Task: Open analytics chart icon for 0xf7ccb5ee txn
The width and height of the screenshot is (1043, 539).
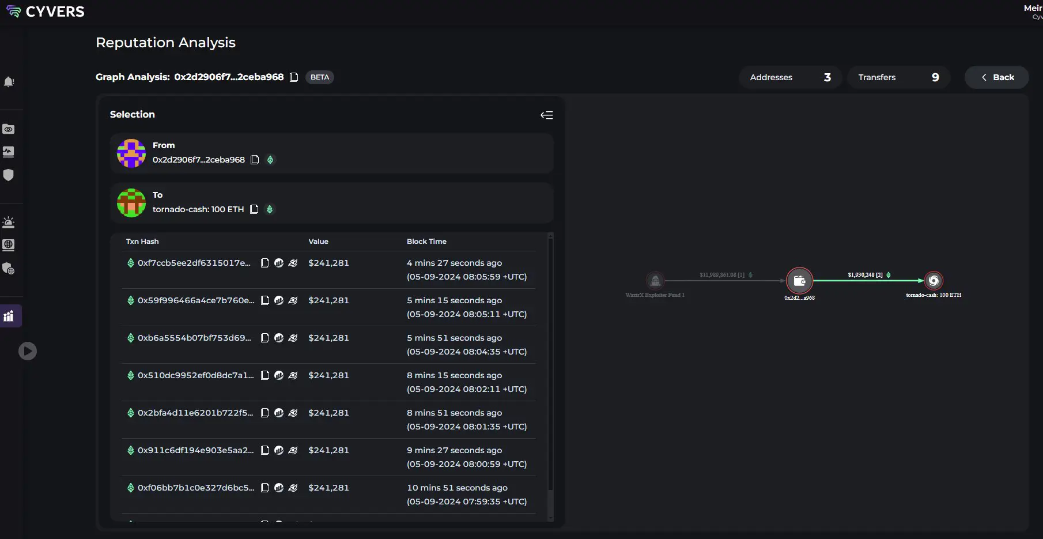Action: click(x=279, y=263)
